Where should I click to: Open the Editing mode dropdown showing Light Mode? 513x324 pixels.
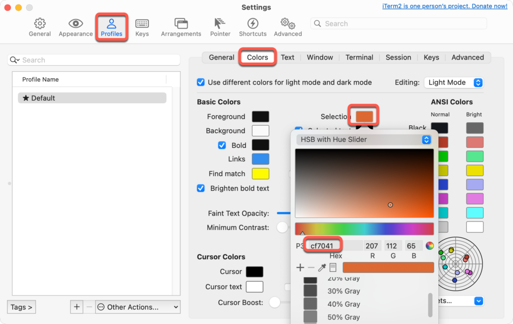coord(453,82)
